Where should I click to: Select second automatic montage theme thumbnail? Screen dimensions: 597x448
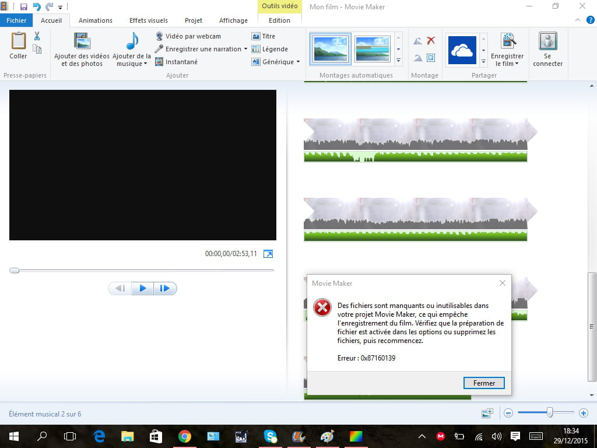pyautogui.click(x=373, y=49)
